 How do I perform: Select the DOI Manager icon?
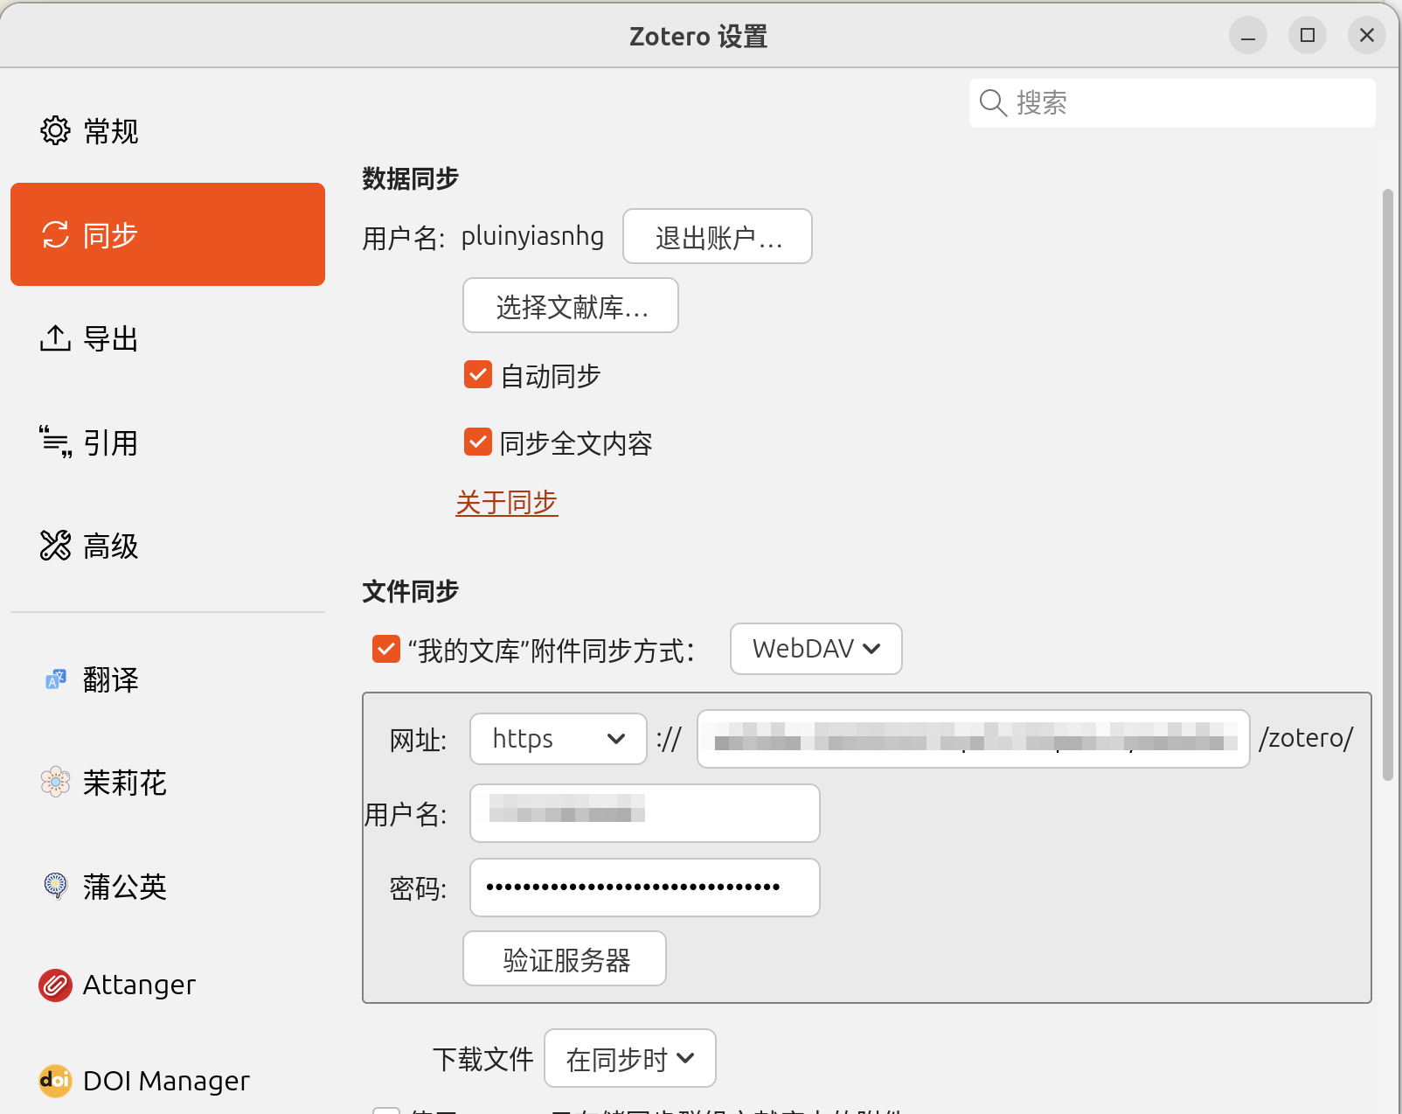tap(55, 1081)
